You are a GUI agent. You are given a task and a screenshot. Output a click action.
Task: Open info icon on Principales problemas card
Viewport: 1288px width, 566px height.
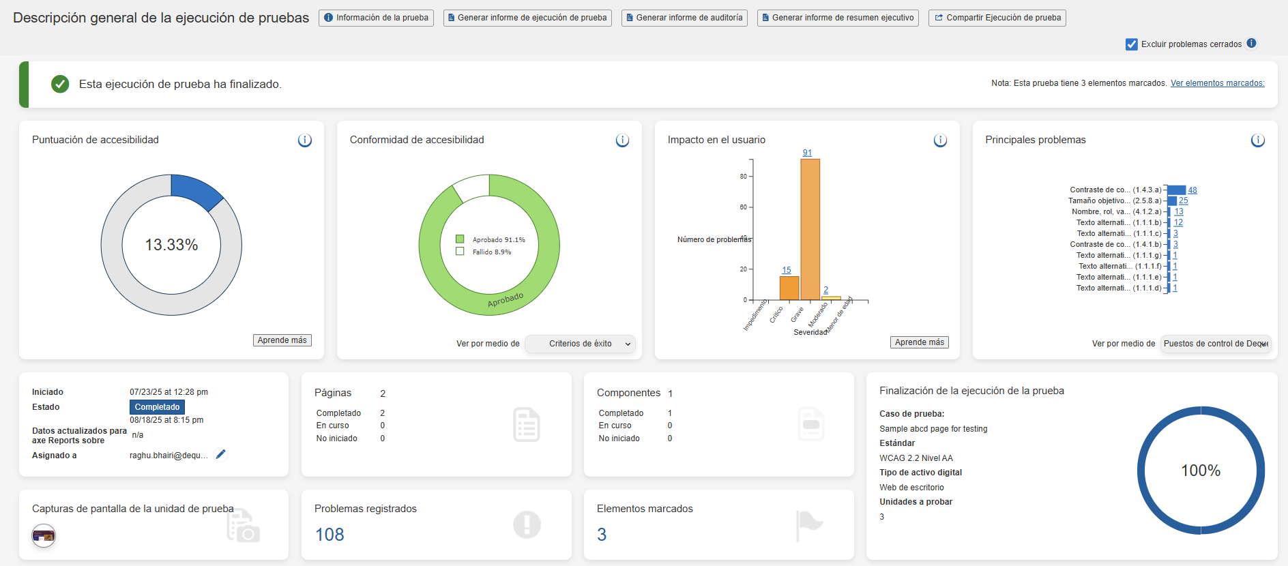point(1257,140)
